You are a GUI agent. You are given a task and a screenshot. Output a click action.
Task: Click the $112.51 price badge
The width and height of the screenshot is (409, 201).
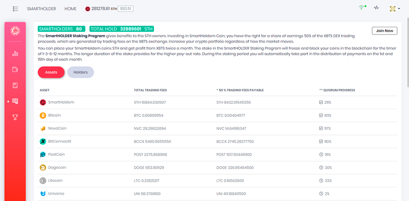(125, 9)
